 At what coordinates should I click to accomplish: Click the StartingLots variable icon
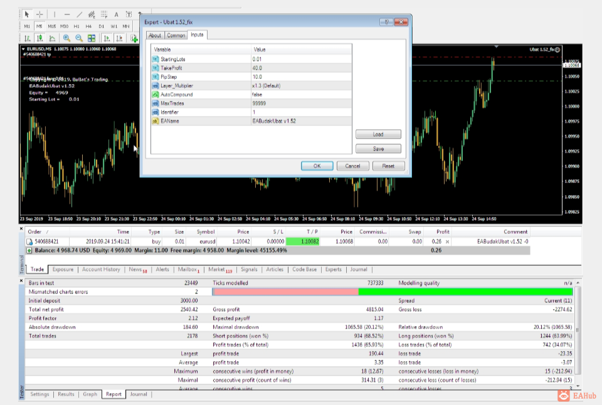(155, 59)
